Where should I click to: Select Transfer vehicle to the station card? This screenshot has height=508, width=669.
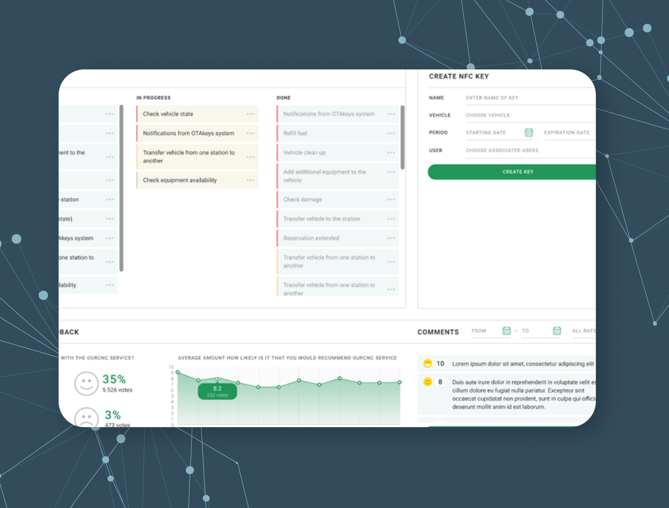[x=338, y=219]
